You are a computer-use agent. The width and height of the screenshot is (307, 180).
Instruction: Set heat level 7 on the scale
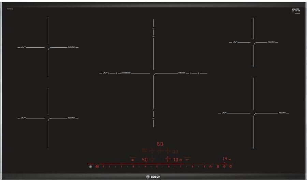click(x=181, y=166)
